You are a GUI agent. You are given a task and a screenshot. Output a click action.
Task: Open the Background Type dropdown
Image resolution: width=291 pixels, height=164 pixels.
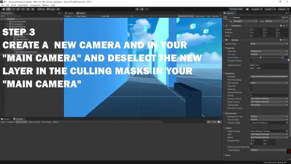(269, 117)
